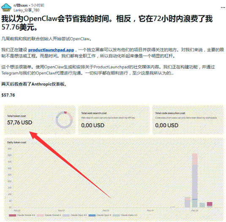
Task: Click the dark rose legend swatch
Action: (12, 215)
